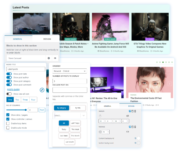The width and height of the screenshot is (179, 152).
Task: Select the By title filter tab
Action: [77, 108]
